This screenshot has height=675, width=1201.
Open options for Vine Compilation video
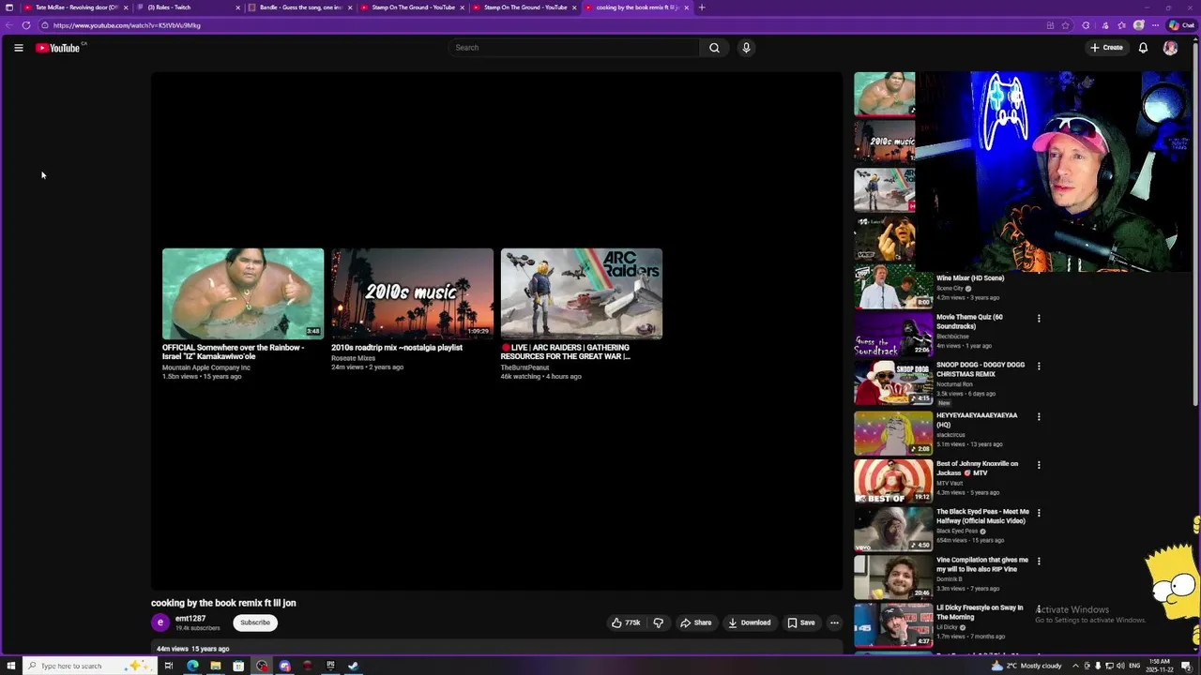1039,562
